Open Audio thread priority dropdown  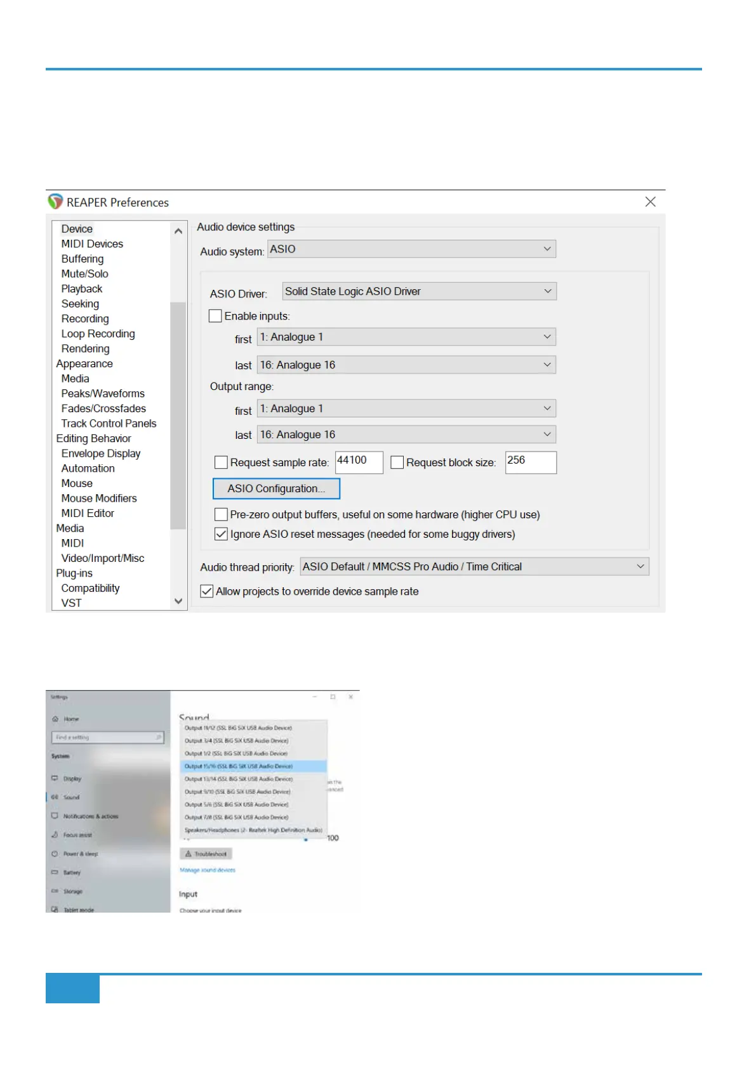point(474,566)
